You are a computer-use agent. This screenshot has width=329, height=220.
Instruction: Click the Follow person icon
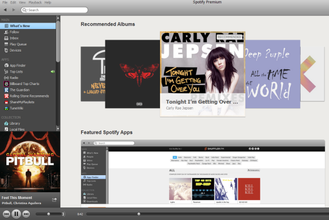[x=6, y=32]
